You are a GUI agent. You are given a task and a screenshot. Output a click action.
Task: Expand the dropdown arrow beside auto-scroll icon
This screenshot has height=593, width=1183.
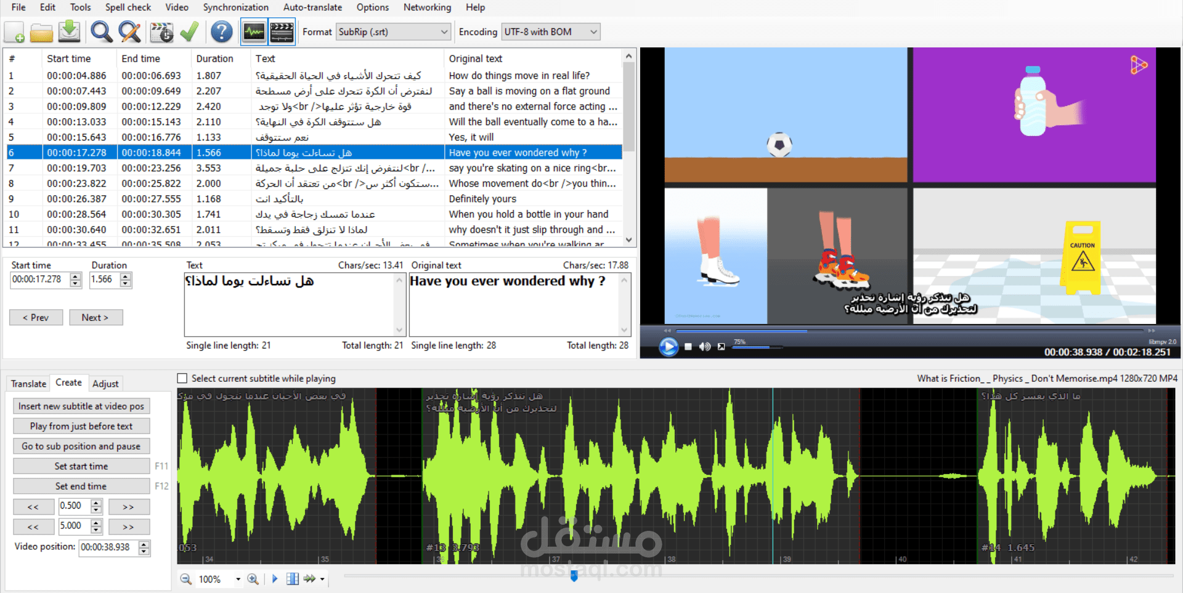point(322,579)
